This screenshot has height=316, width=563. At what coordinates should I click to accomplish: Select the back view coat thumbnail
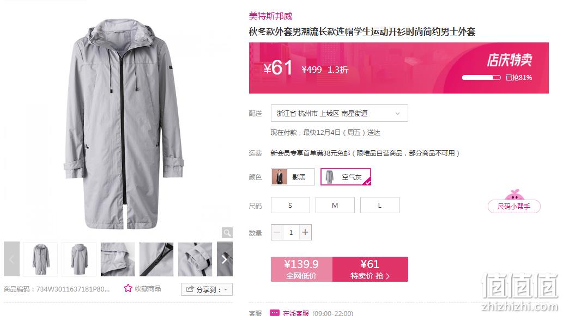click(x=79, y=259)
